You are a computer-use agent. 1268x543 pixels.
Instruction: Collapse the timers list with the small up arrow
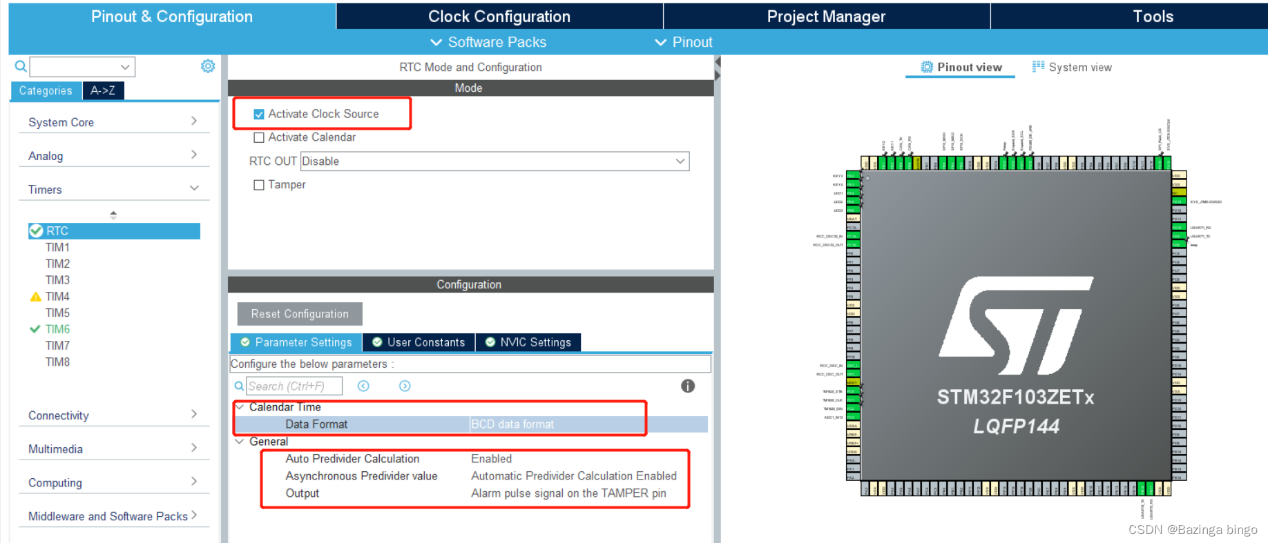coord(113,215)
